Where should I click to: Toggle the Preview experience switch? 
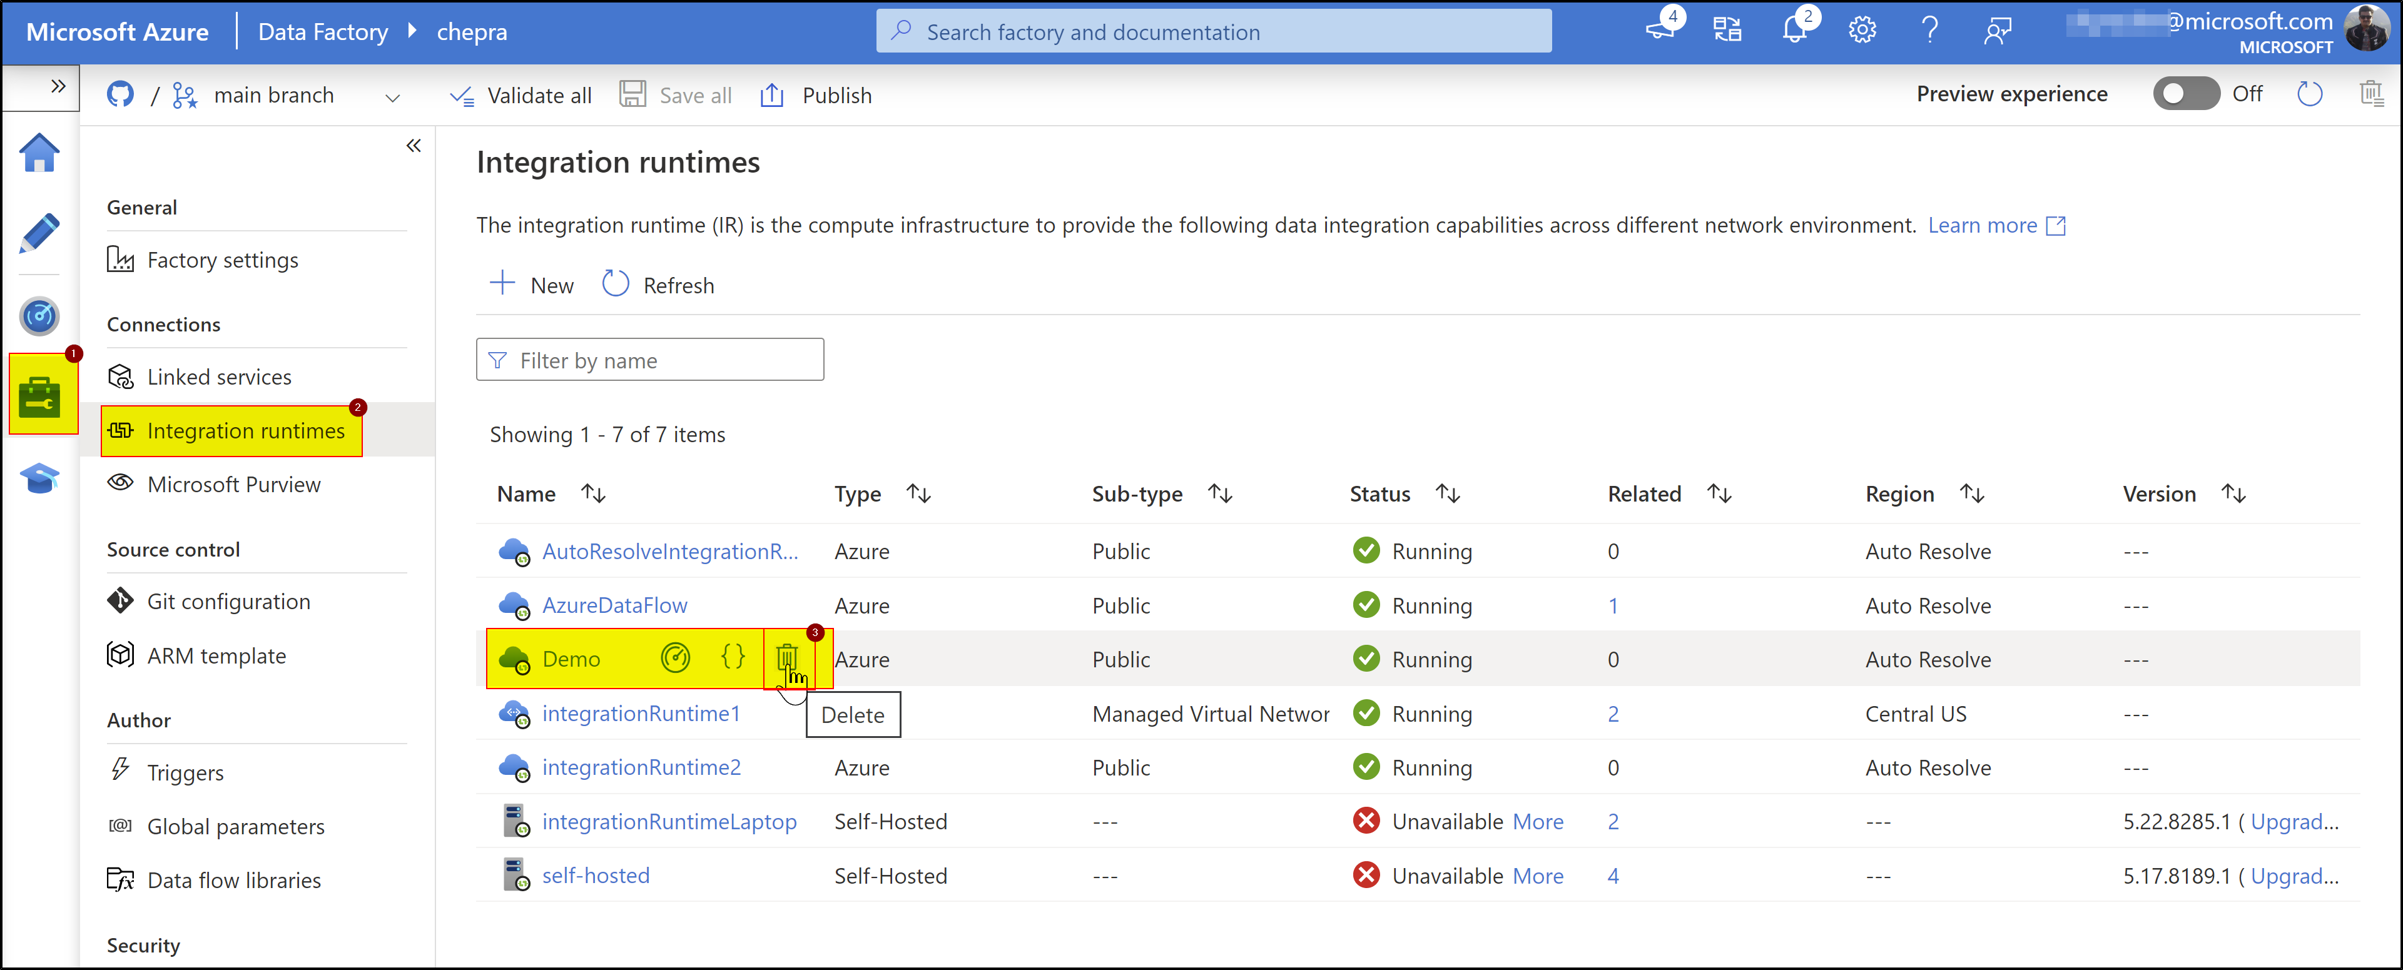2186,93
